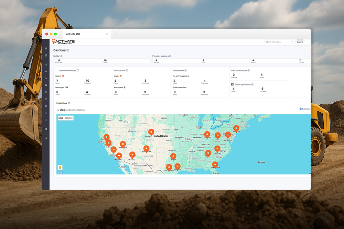Screen dimensions: 344x229
Task: Click the 4 Ready PMs to schedule
Action: click(262, 76)
